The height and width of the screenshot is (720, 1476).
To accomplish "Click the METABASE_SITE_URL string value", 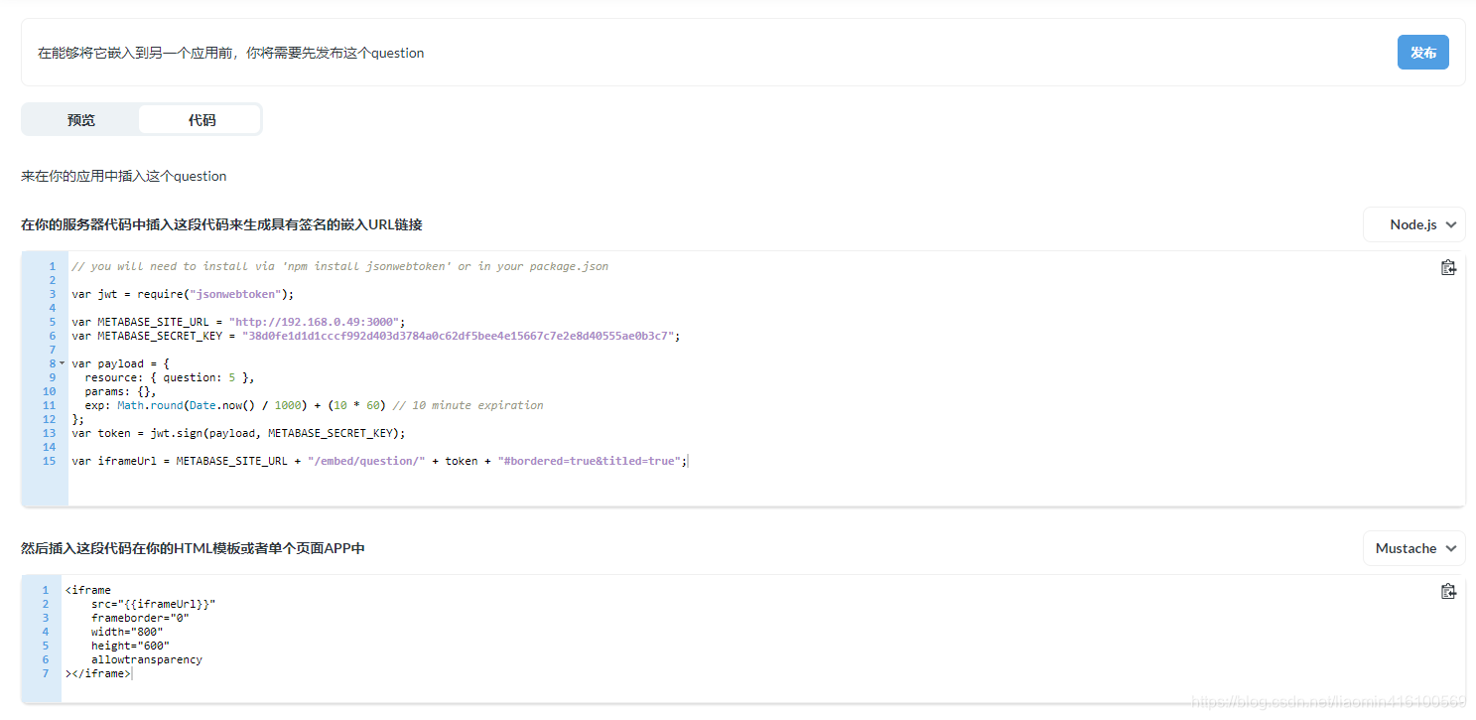I will click(x=314, y=322).
